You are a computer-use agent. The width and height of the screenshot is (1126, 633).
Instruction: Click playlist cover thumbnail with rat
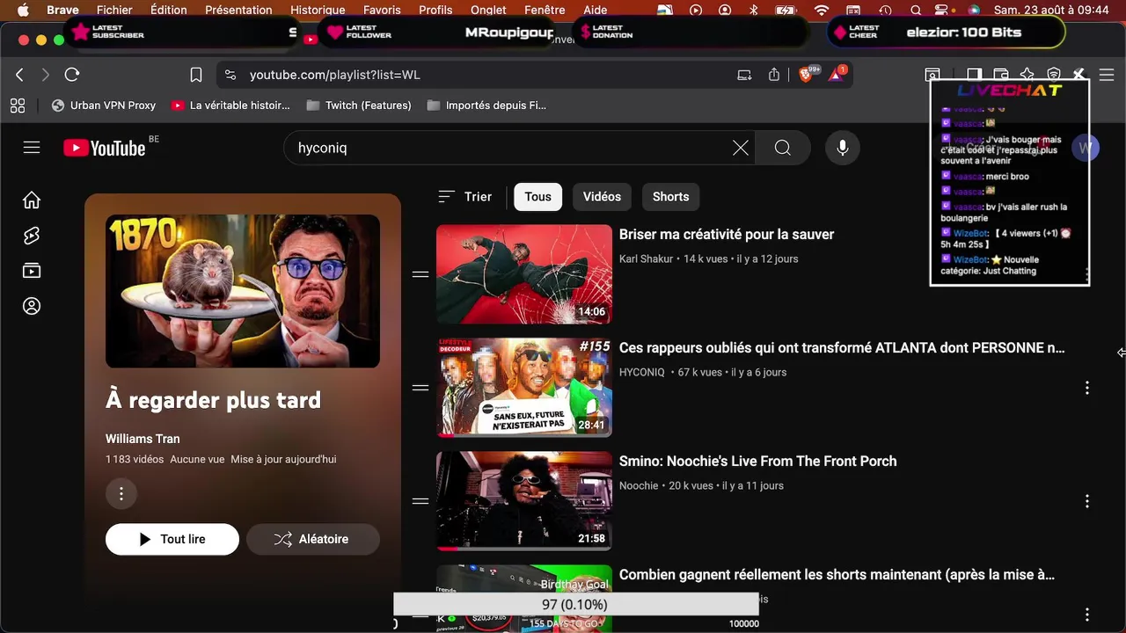[x=243, y=291]
